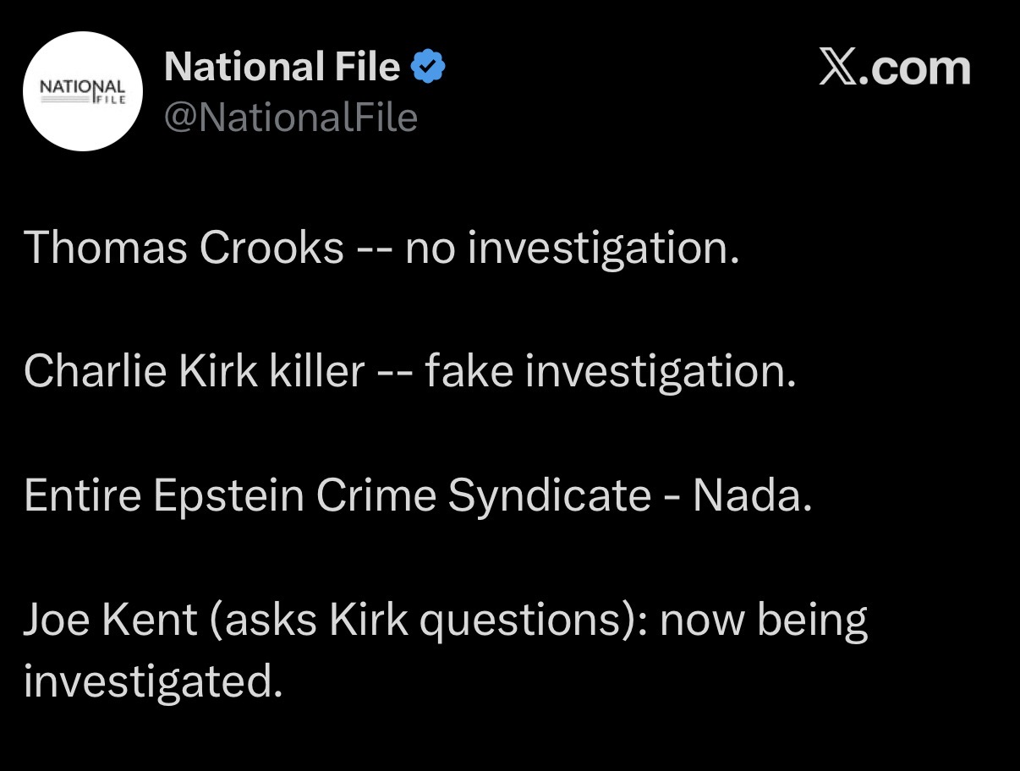1020x771 pixels.
Task: Click the word "Epstein"
Action: 229,495
